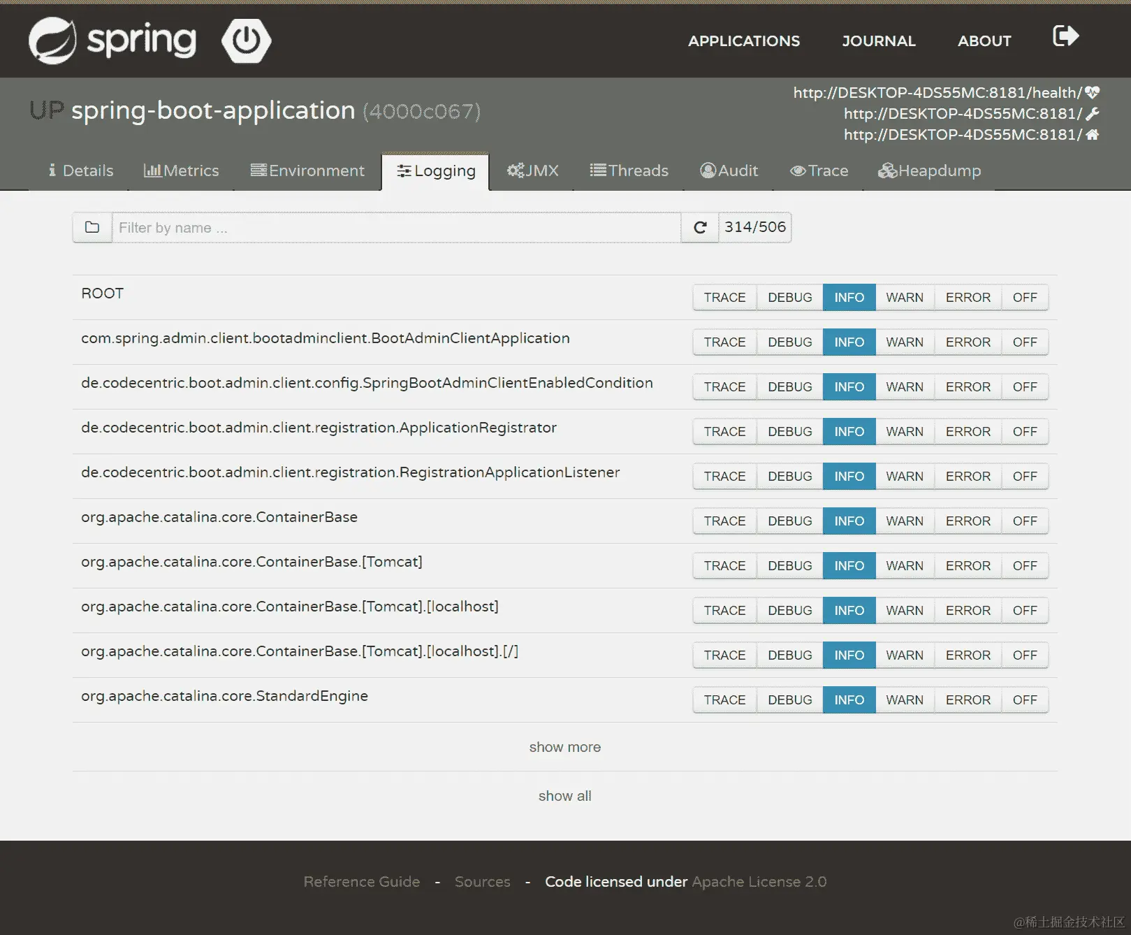Set ContainerBase.[Tomcat] logger to INFO
The width and height of the screenshot is (1131, 935).
(849, 565)
